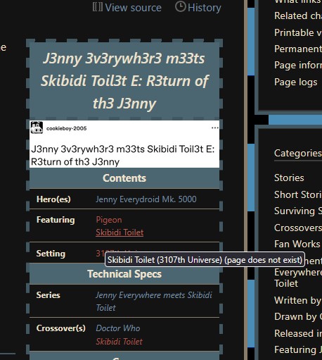Screen dimensions: 322x360
Task: Click the underlined Skibidi Toilet character link
Action: click(x=120, y=232)
